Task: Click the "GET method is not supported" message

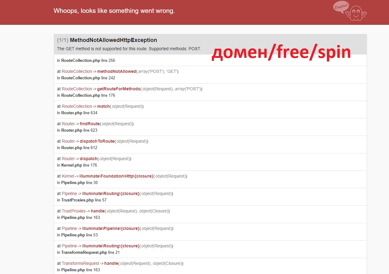Action: pos(129,49)
